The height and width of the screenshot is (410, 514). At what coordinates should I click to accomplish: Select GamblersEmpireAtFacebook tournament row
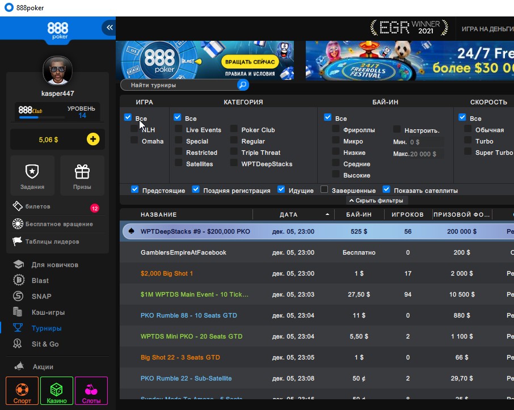[x=317, y=252]
